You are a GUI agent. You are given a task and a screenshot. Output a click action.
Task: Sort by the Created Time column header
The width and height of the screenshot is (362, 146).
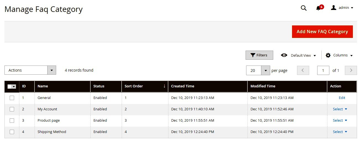point(183,86)
